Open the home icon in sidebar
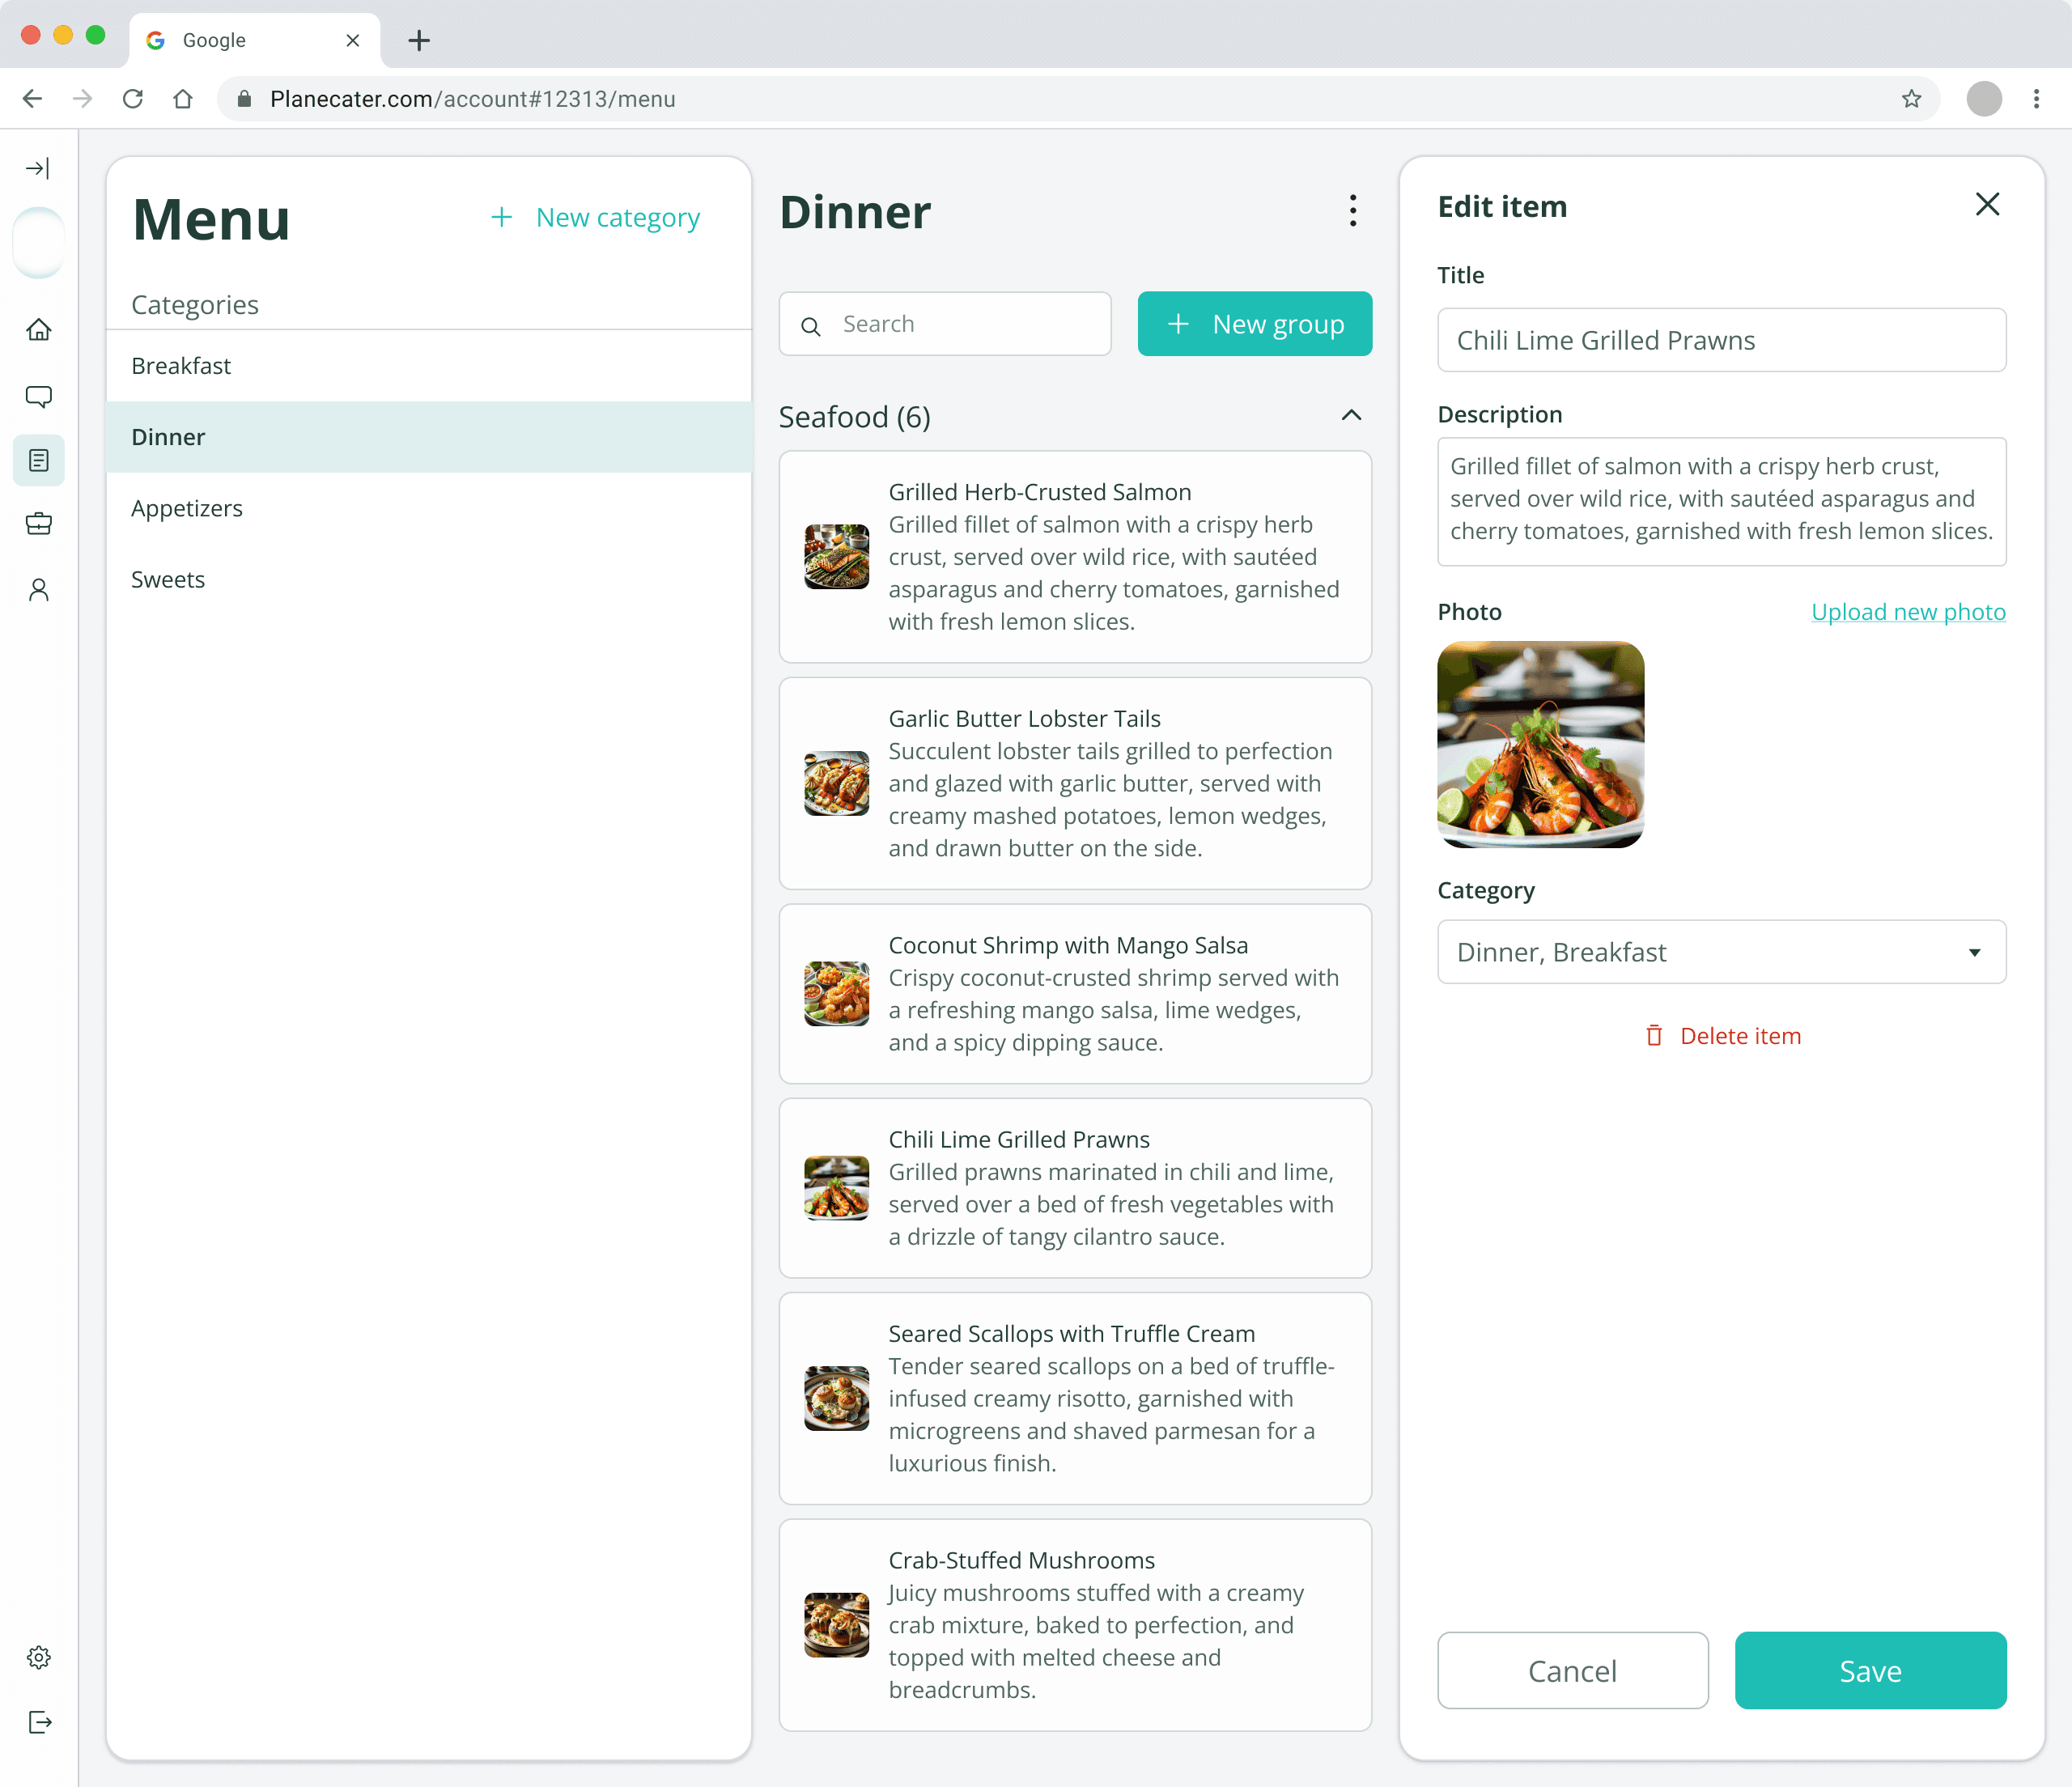Screen dimensions: 2072x1787 point(38,330)
